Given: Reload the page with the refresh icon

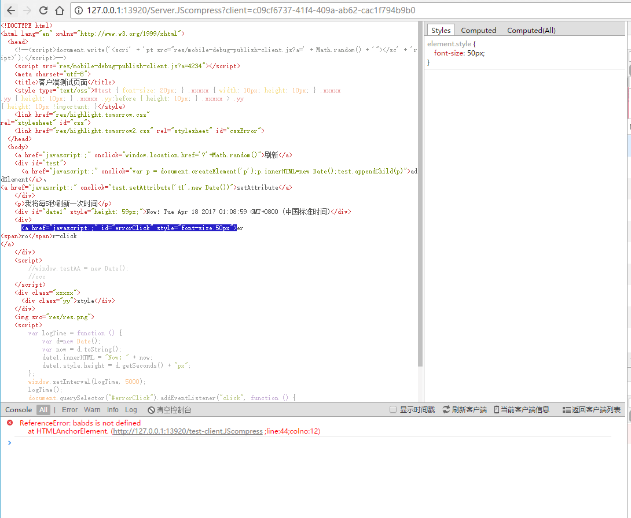Looking at the screenshot, I should tap(43, 10).
